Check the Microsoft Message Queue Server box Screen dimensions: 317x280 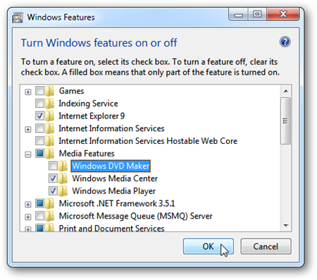pyautogui.click(x=39, y=216)
